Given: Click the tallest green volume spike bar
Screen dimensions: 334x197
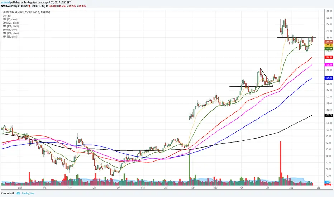Looking at the screenshot, I should [x=189, y=167].
